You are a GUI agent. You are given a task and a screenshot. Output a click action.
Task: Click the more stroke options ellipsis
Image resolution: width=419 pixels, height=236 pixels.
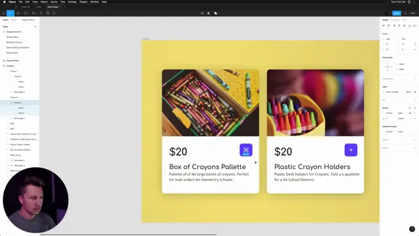click(x=415, y=119)
